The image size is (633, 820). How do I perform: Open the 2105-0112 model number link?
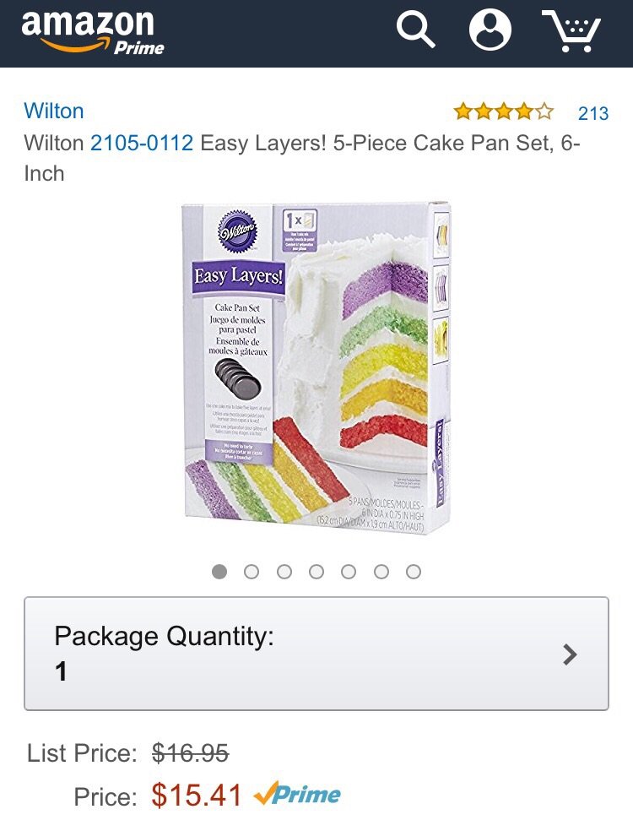(x=142, y=143)
